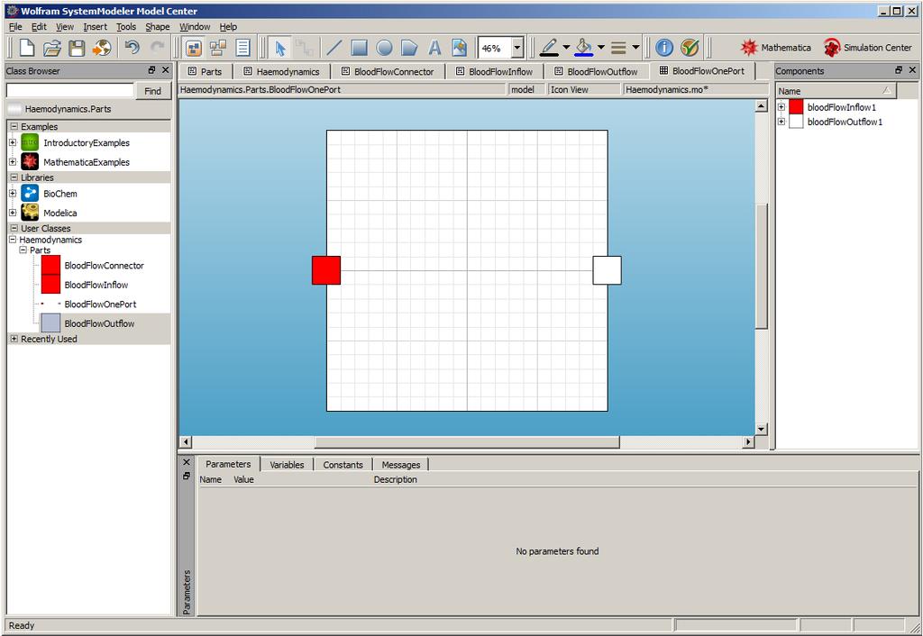Redo the last undone action
This screenshot has width=923, height=636.
click(157, 48)
